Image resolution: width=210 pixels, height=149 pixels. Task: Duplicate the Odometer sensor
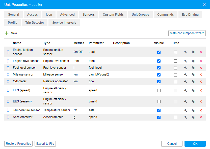(x=193, y=82)
